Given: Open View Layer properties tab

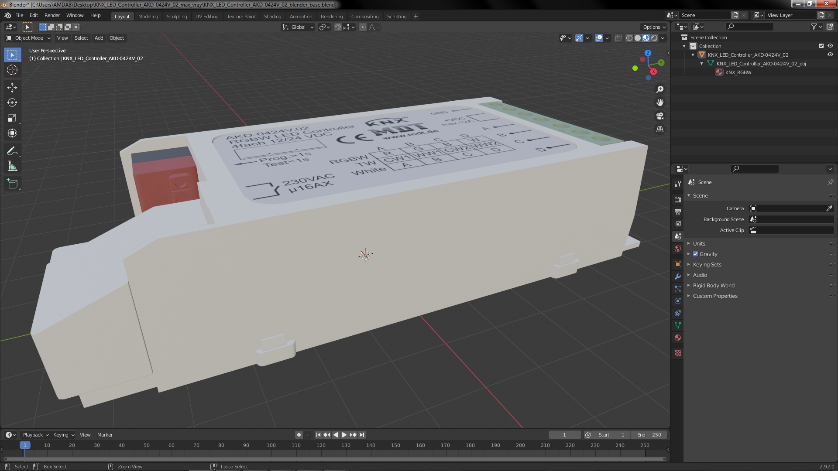Looking at the screenshot, I should (678, 224).
